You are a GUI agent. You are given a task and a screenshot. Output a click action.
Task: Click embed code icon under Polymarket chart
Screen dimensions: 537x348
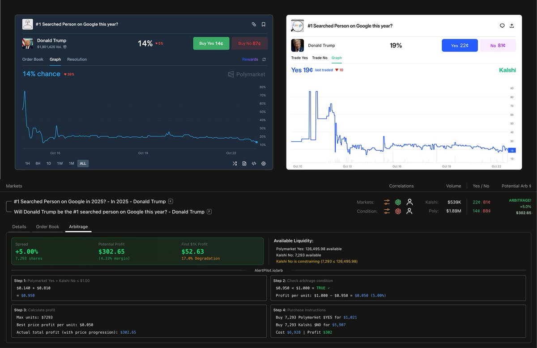254,164
